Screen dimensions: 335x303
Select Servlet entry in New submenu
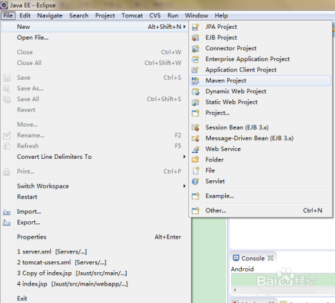coord(261,181)
